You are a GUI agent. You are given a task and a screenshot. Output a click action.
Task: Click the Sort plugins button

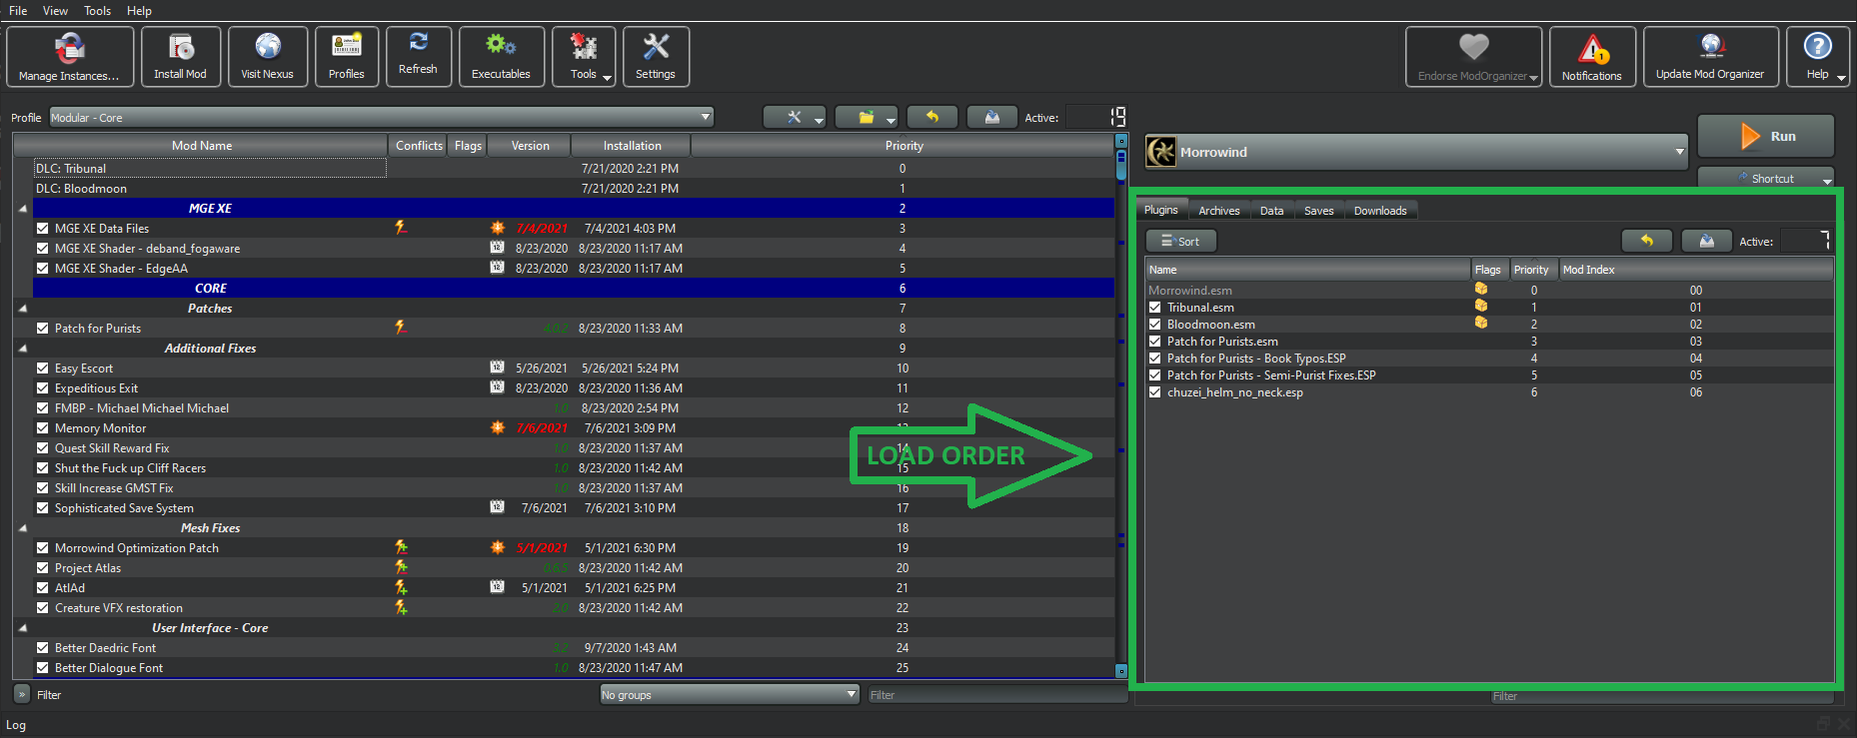(x=1180, y=242)
